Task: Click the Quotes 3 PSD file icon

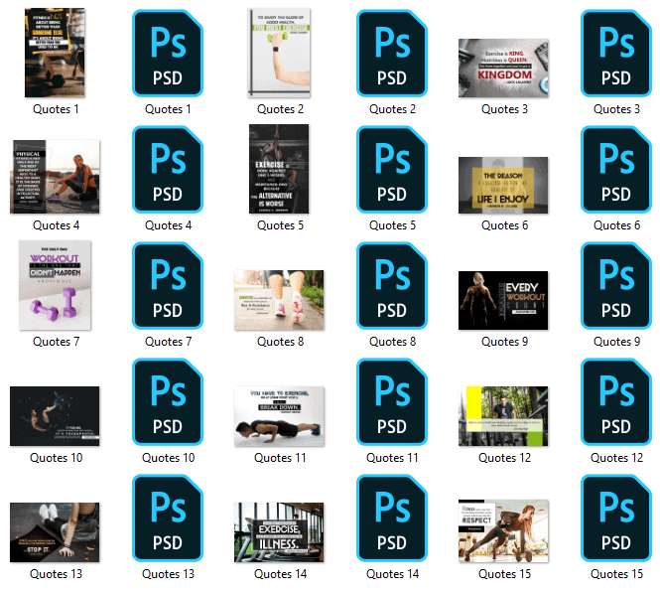Action: pos(615,53)
